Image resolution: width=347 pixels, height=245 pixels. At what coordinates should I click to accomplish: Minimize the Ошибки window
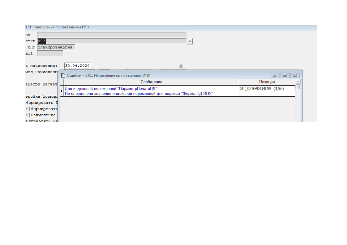pos(274,75)
